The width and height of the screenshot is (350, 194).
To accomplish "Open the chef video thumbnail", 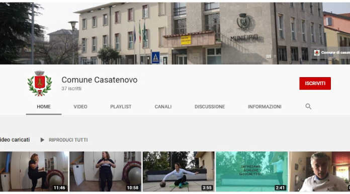I will (x=320, y=171).
